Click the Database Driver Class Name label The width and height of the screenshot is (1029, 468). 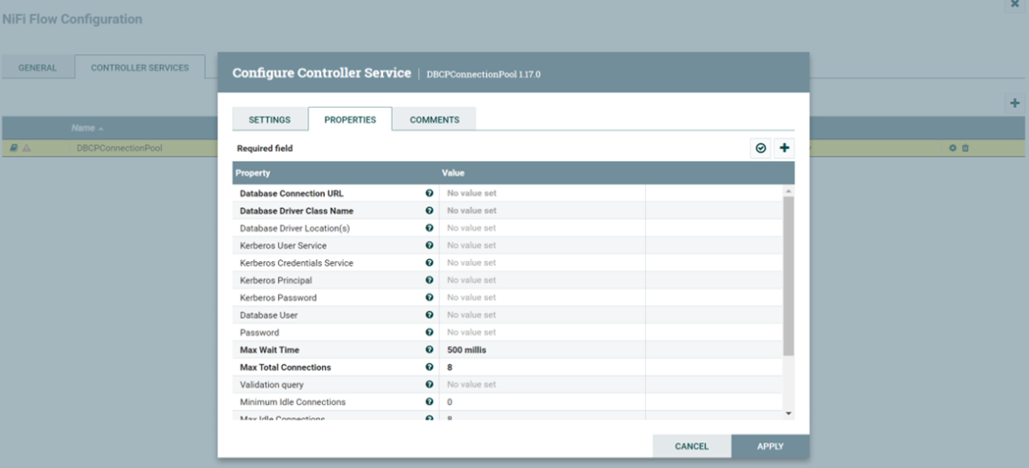click(x=296, y=211)
